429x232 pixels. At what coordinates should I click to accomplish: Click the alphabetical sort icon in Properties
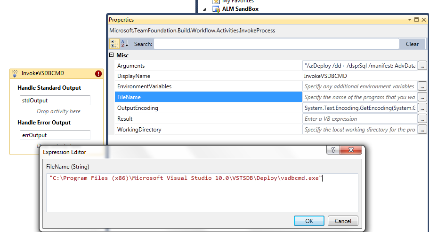click(125, 44)
